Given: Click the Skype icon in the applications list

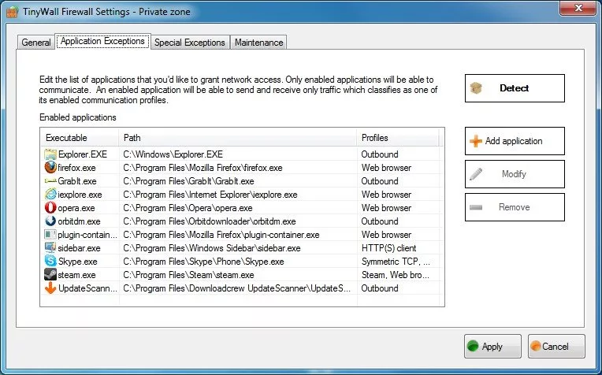Looking at the screenshot, I should click(50, 261).
